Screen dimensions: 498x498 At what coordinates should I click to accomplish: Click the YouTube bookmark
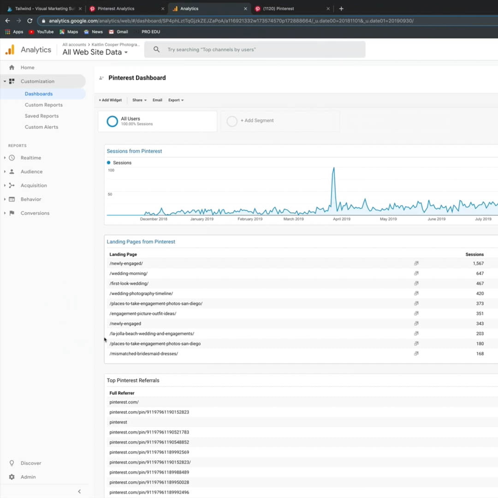tap(41, 32)
